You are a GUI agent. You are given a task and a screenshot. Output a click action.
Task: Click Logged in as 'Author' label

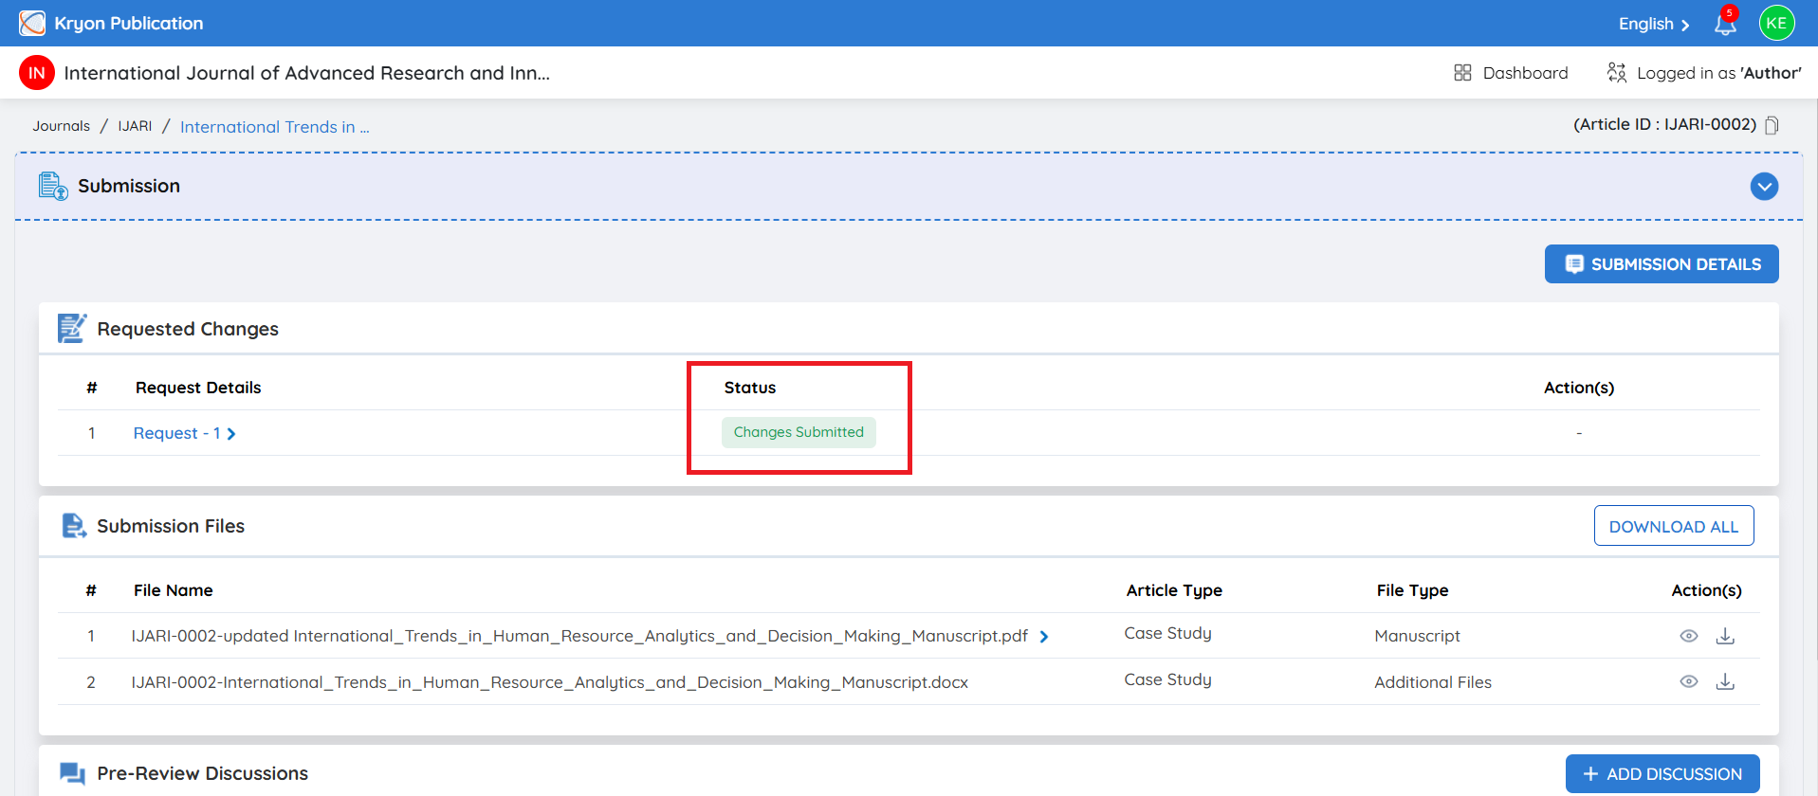point(1719,73)
